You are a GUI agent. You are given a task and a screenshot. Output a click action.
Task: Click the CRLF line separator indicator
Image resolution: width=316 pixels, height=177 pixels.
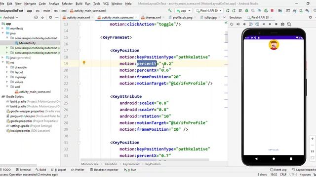(283, 175)
